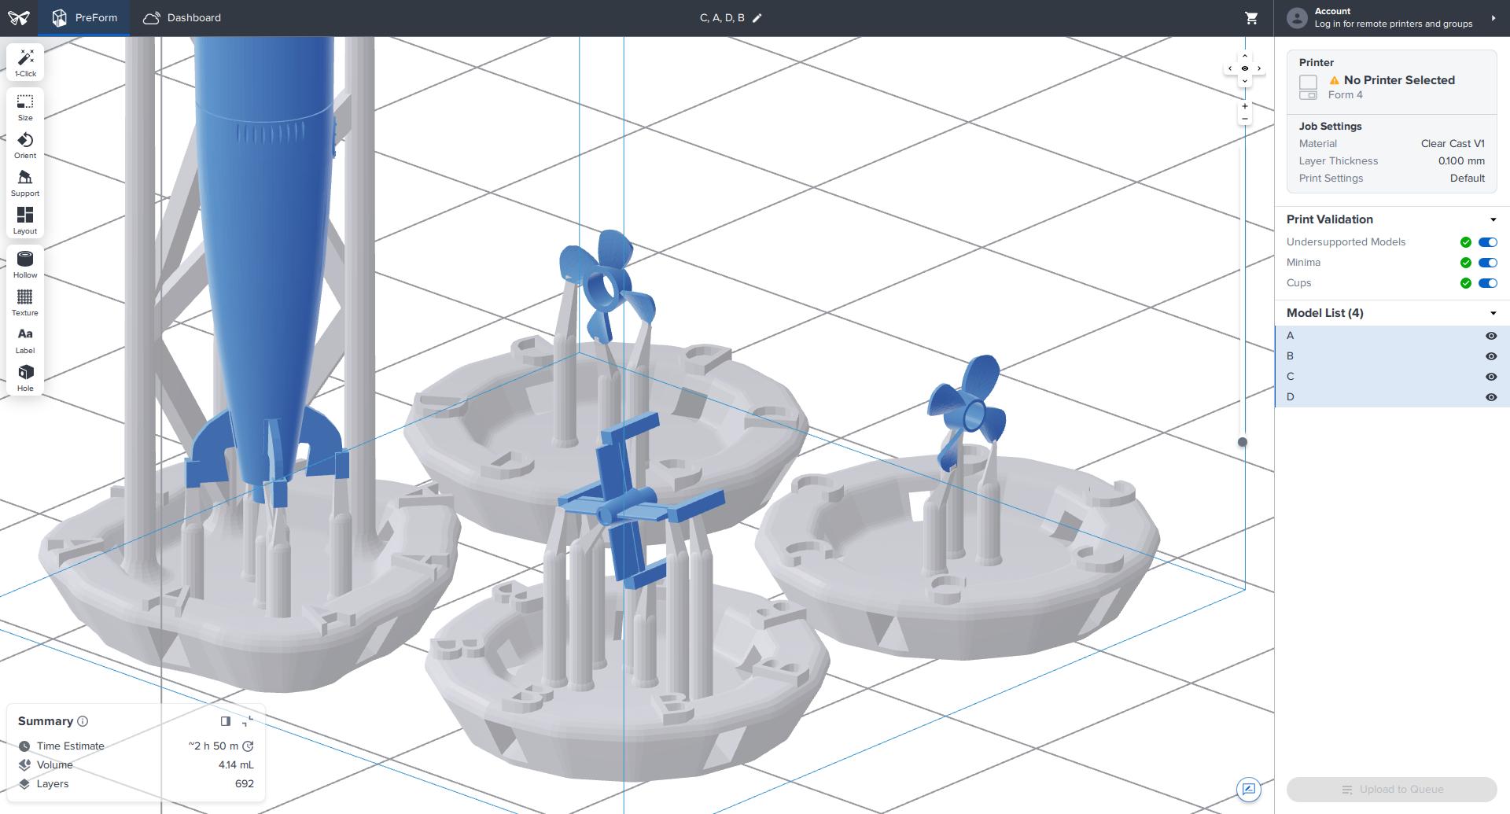The width and height of the screenshot is (1510, 814).
Task: Expand the Account login arrow
Action: coord(1493,18)
